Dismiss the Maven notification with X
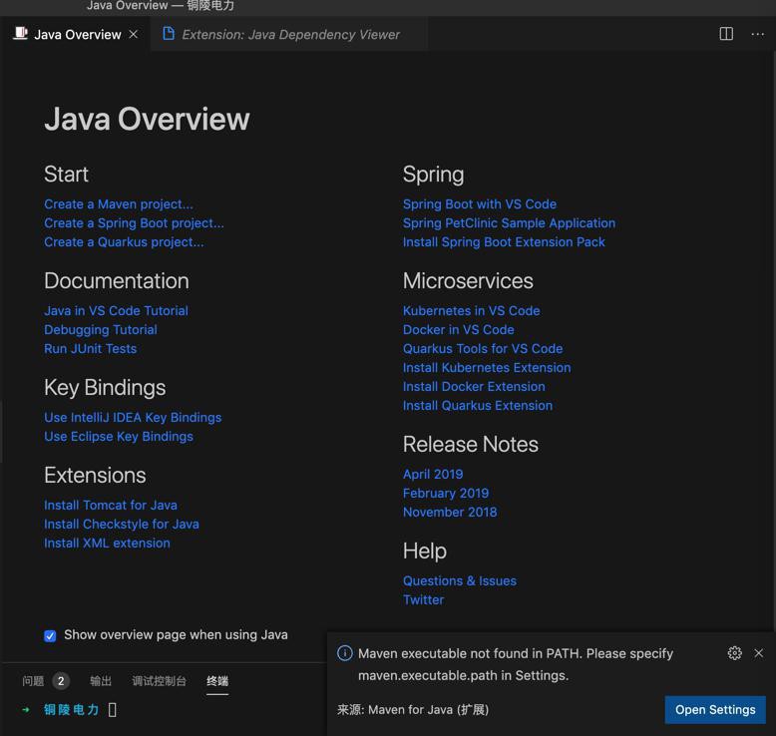Screen dimensions: 776x736 pyautogui.click(x=758, y=653)
